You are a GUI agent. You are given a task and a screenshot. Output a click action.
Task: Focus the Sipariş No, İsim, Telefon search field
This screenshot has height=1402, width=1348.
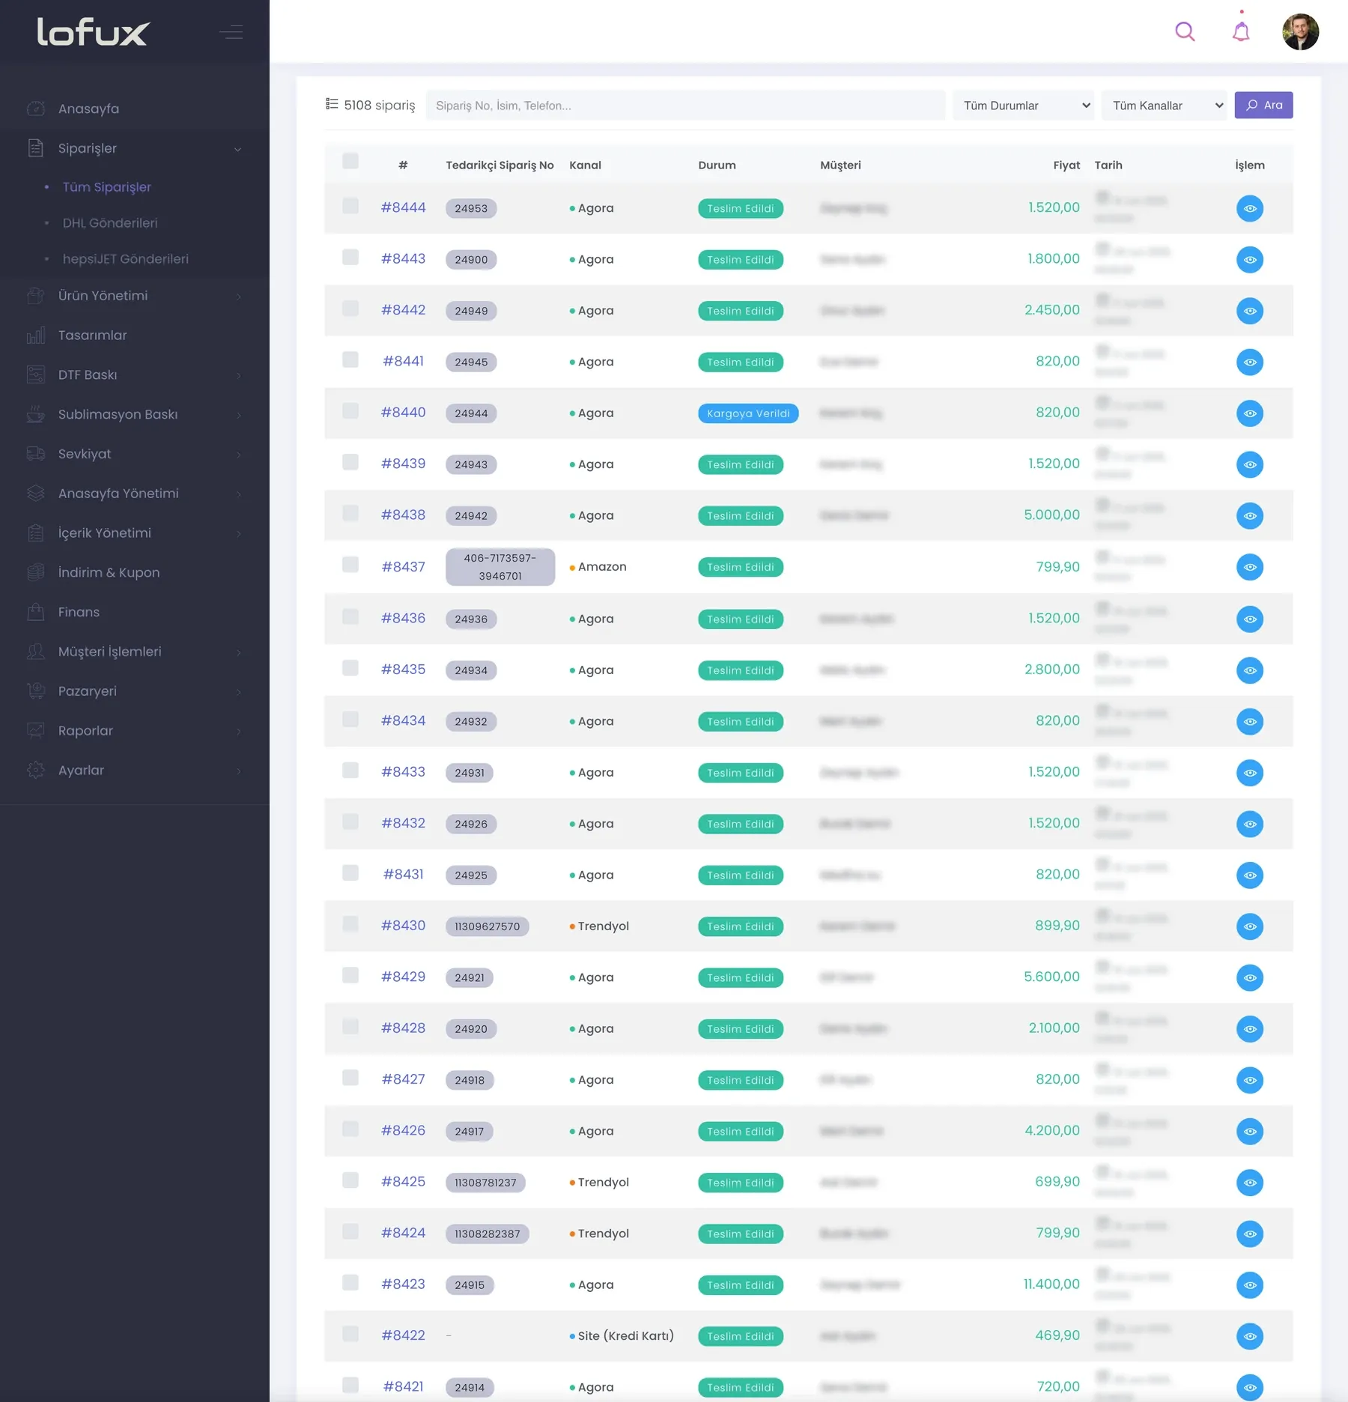pos(685,106)
